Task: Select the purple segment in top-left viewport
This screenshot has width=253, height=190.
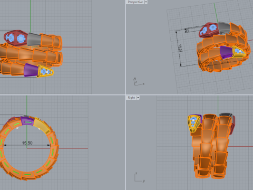Action: (x=31, y=70)
